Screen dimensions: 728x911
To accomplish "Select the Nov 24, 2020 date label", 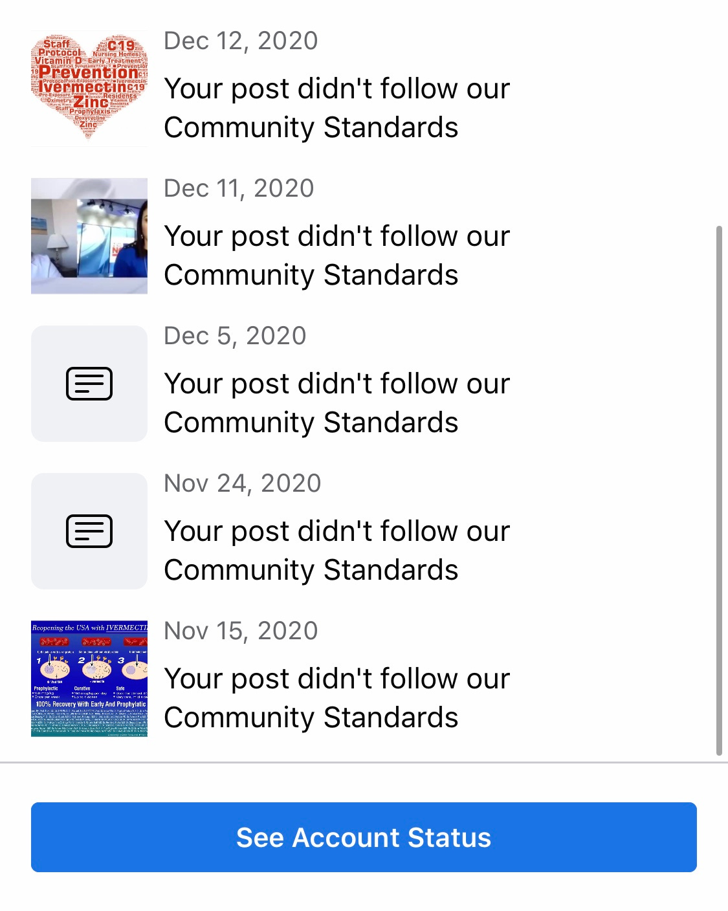I will click(x=243, y=483).
